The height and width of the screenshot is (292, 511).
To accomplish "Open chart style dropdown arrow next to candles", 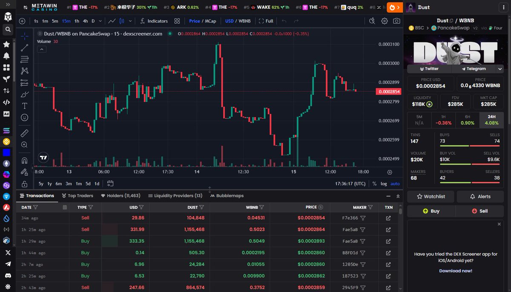I will pyautogui.click(x=130, y=21).
